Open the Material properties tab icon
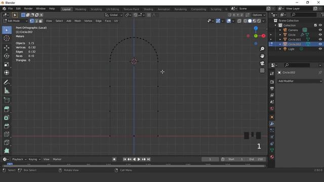This screenshot has height=182, width=324. click(x=272, y=157)
